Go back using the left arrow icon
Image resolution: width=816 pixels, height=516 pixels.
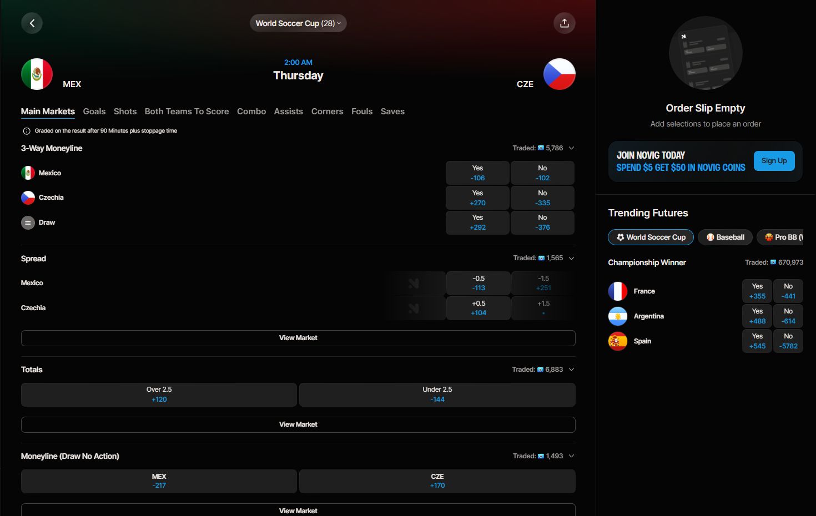pyautogui.click(x=32, y=23)
